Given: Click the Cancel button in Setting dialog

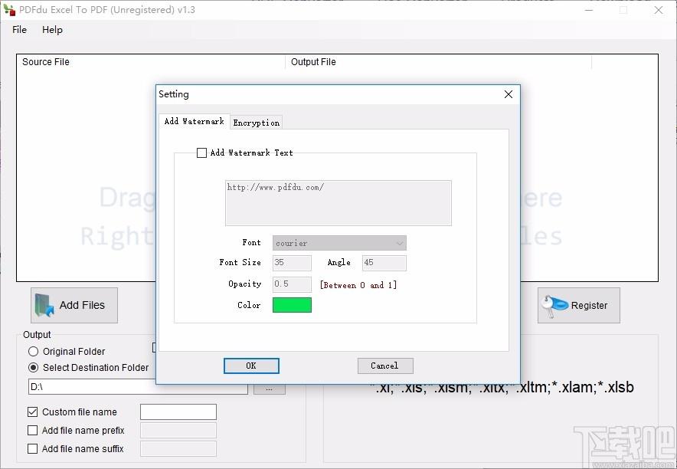Looking at the screenshot, I should point(385,366).
